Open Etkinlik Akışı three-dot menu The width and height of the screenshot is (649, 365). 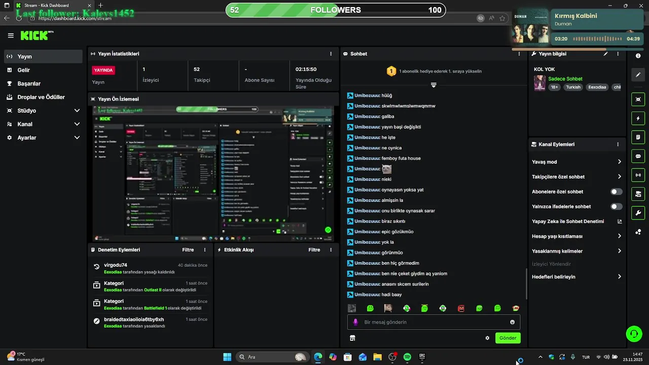pos(331,250)
